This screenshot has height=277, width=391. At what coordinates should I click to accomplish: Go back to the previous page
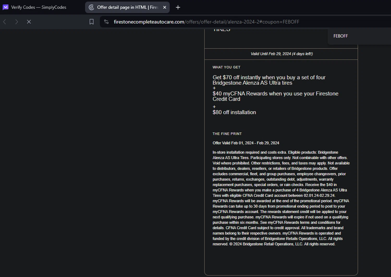[x=5, y=22]
